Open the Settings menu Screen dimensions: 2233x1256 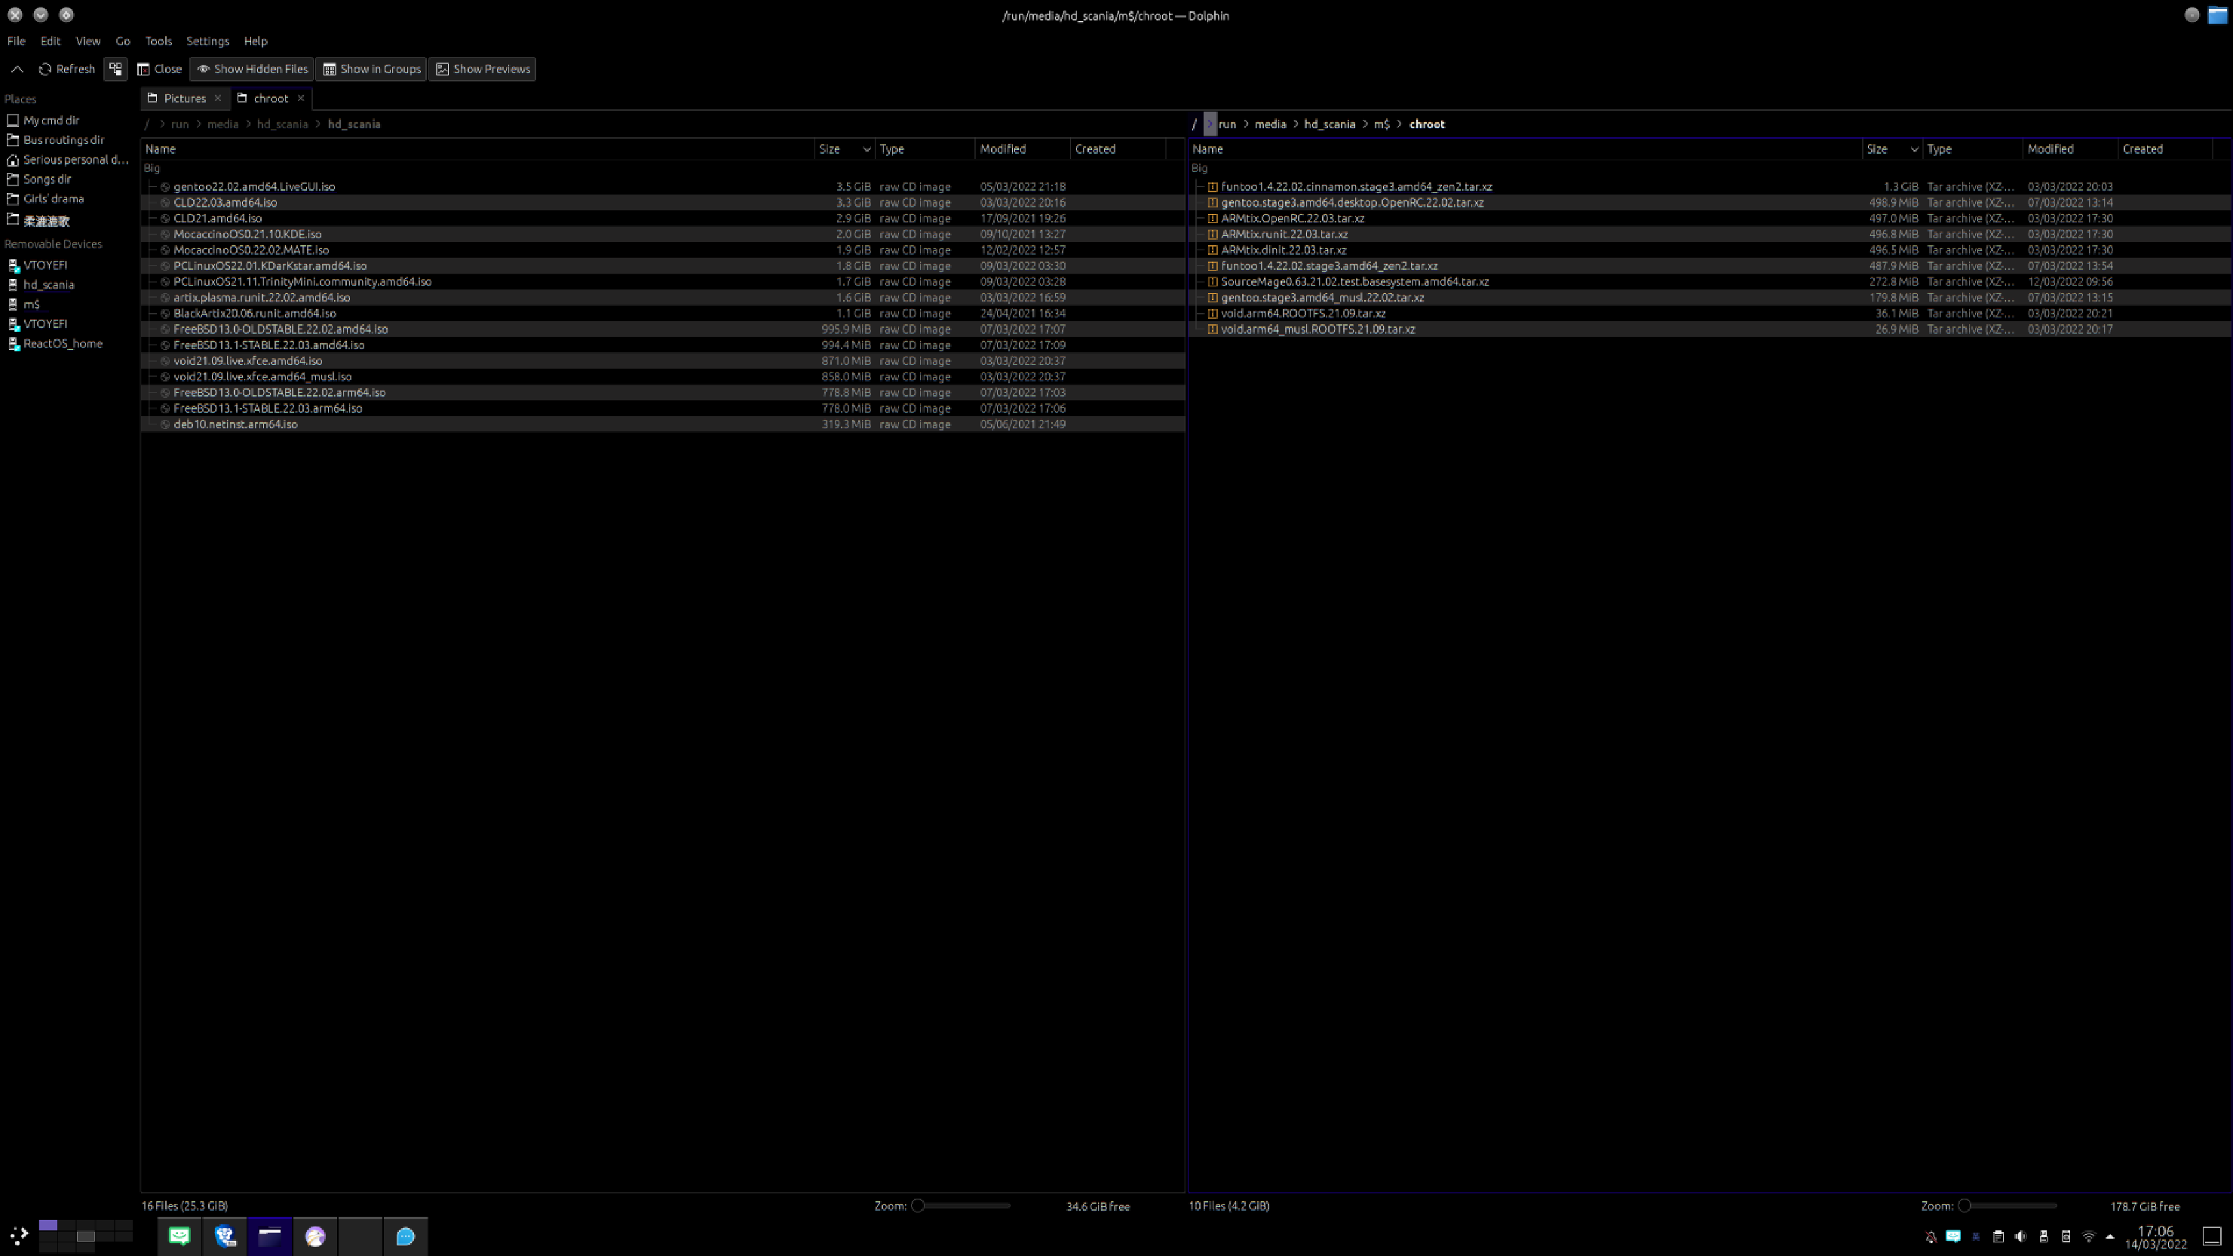point(208,41)
